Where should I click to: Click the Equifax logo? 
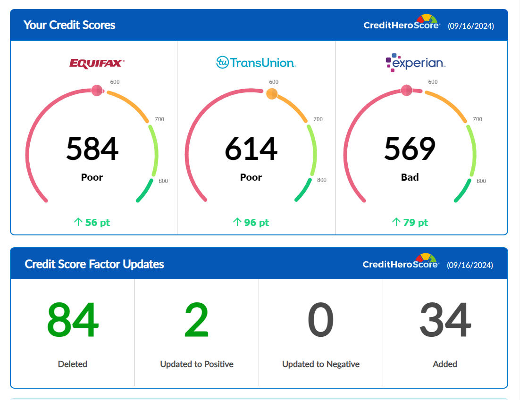point(97,63)
